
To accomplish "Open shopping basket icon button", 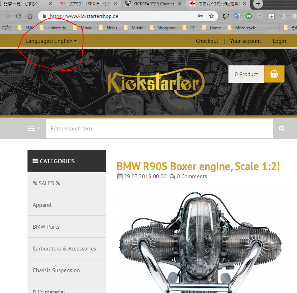I will click(274, 74).
